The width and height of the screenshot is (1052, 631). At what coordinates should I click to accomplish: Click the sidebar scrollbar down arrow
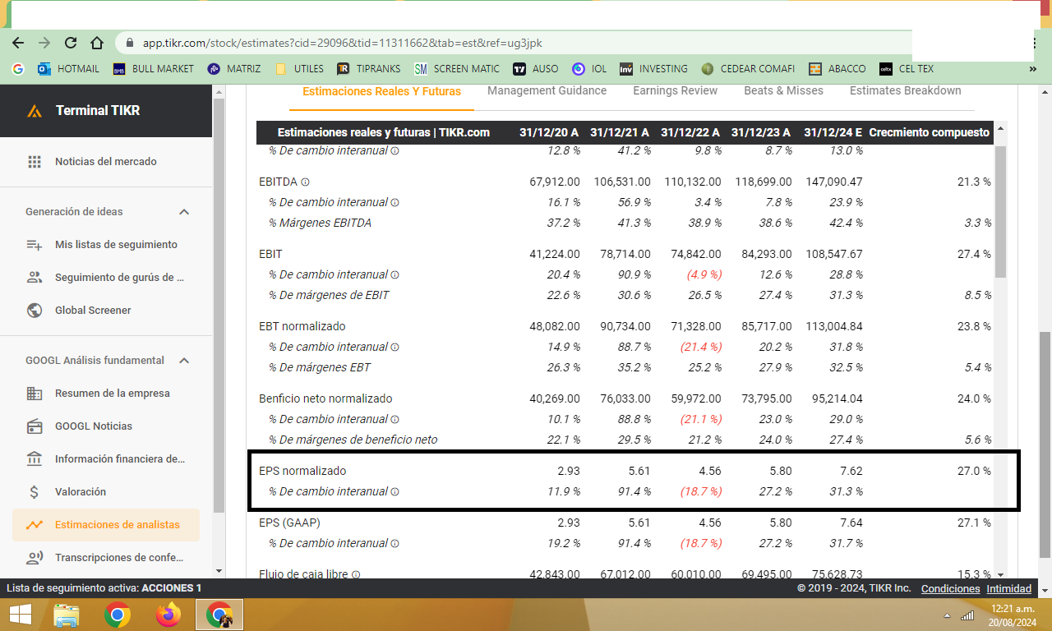click(219, 569)
